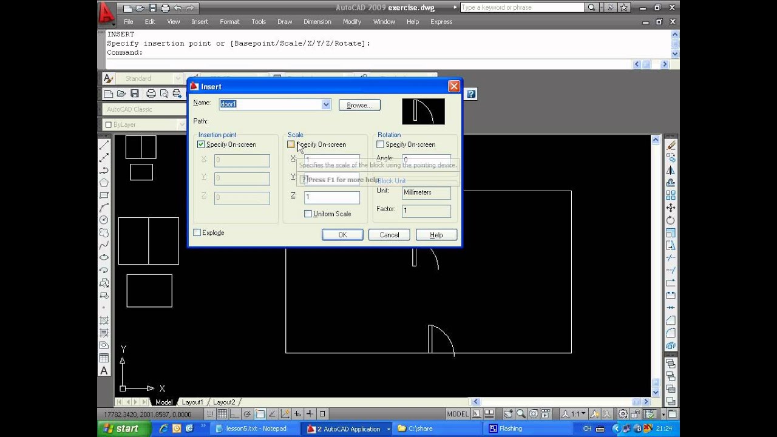Enable the Uniform Scale checkbox
This screenshot has height=437, width=777.
[x=308, y=214]
